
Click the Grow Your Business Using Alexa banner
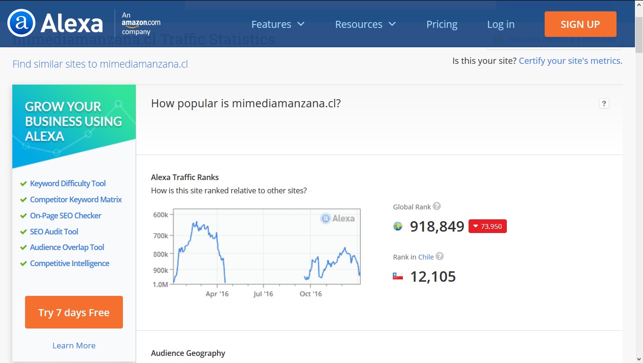(x=74, y=126)
